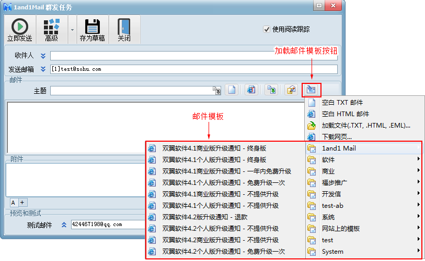Open the subject field's dropdown icon

pyautogui.click(x=216, y=91)
